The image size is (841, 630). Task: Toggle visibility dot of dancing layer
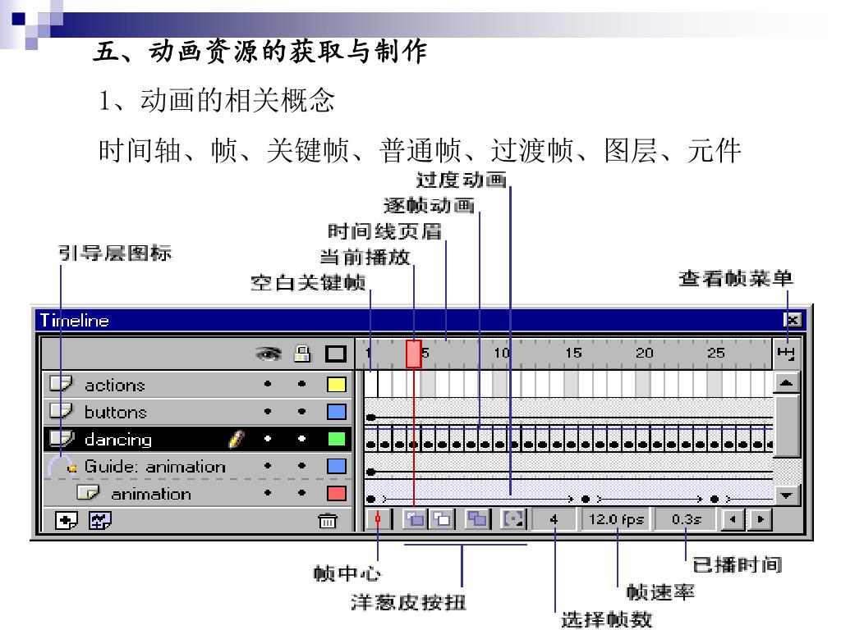[268, 439]
